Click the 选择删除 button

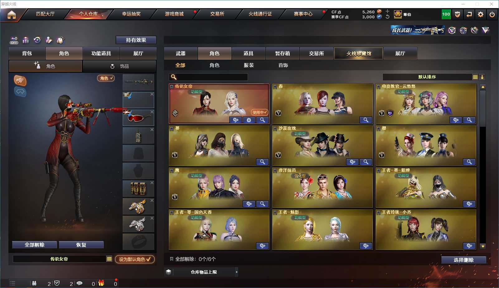(464, 260)
